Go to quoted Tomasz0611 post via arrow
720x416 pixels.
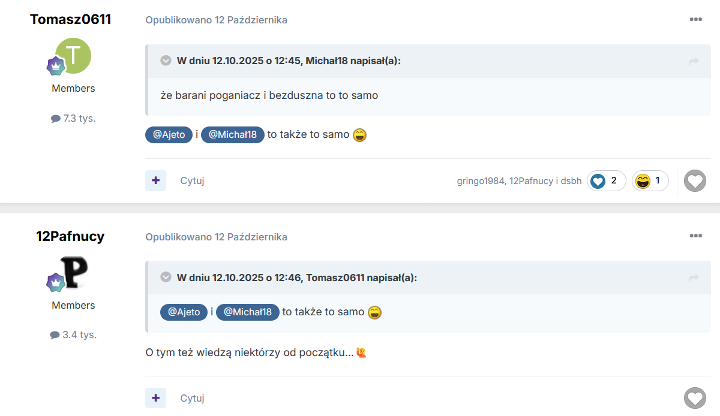point(694,278)
